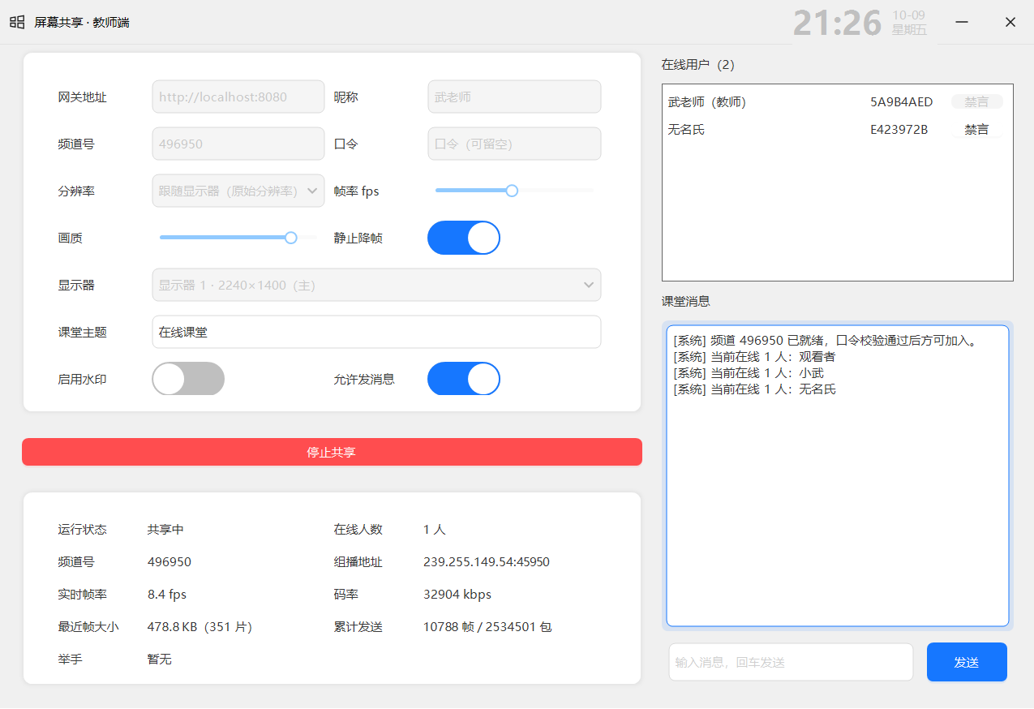This screenshot has width=1034, height=709.
Task: Click the 举手 value 暂无
Action: tap(160, 660)
